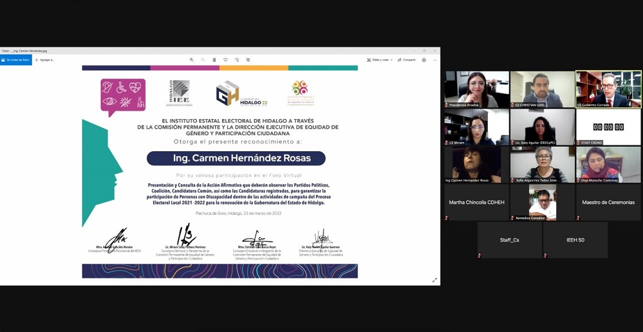Select Maestro de Ceremonias participant tile

pos(608,203)
